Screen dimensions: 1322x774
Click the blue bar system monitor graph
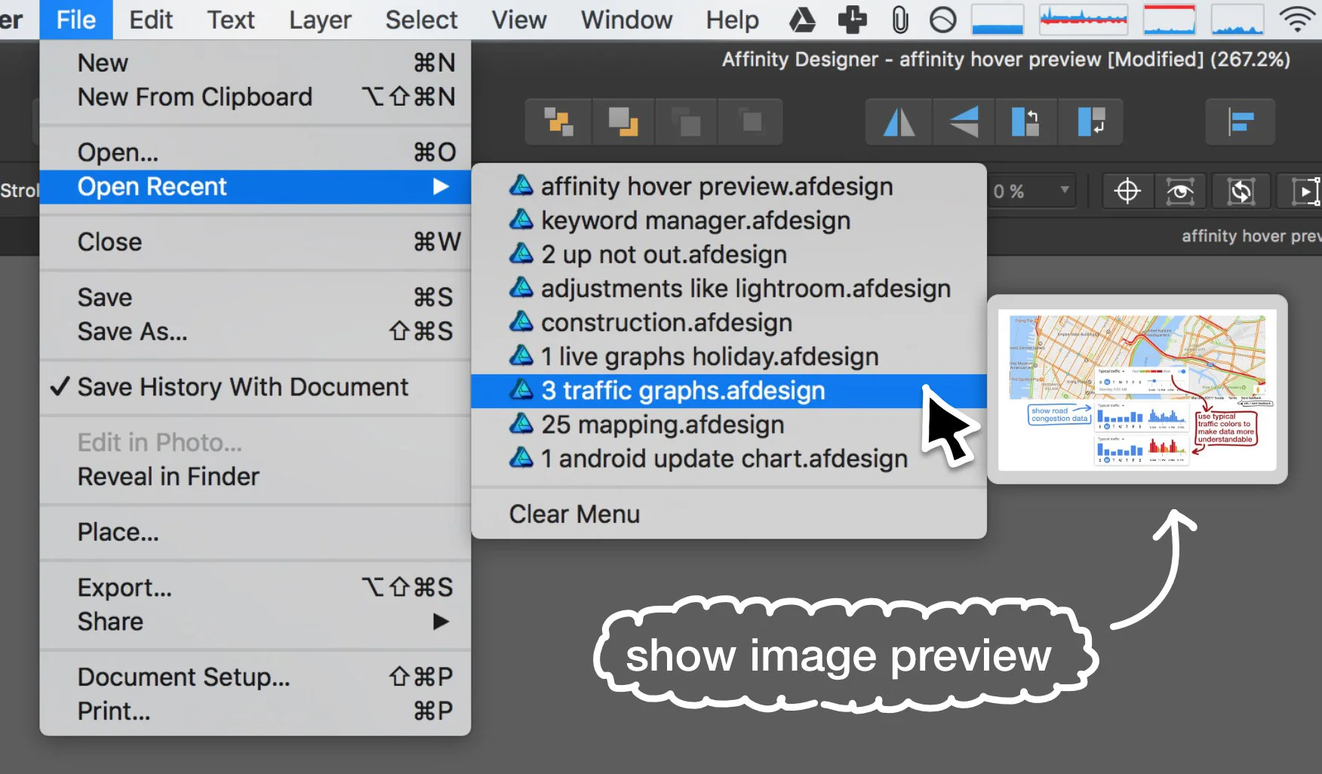click(x=998, y=20)
